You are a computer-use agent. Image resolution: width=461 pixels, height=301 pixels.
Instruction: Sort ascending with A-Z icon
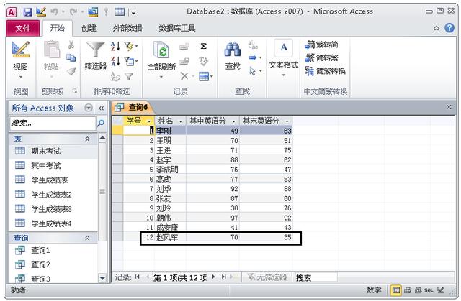(x=115, y=46)
